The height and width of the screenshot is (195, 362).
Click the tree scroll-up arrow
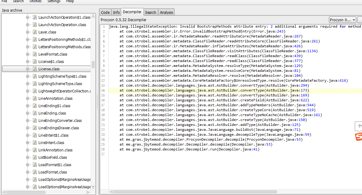point(93,16)
